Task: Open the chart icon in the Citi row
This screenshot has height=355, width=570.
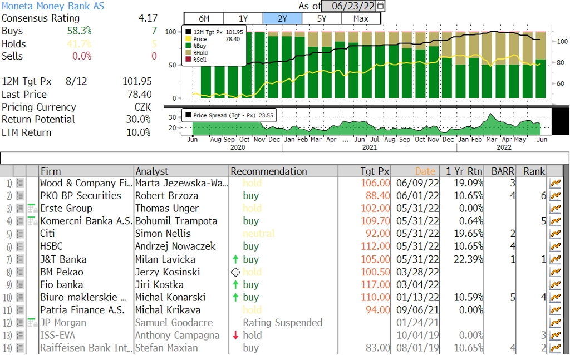Action: (x=555, y=234)
